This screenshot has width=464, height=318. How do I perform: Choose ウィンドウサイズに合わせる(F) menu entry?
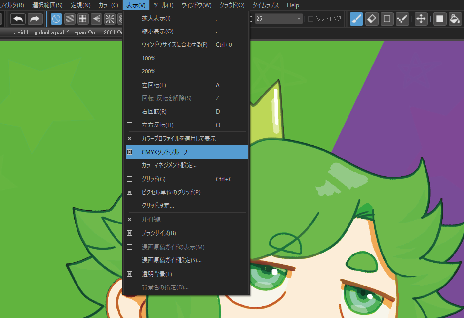[x=174, y=45]
